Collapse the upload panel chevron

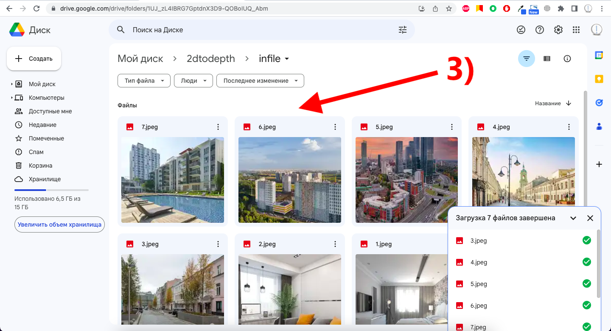coord(573,218)
